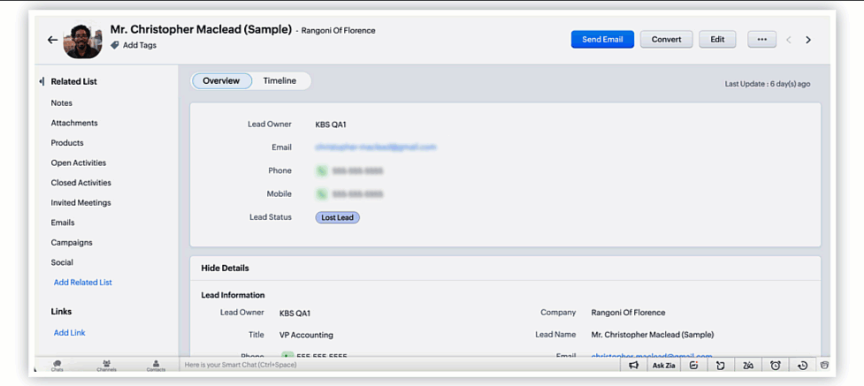Click the Add Related List link
Image resolution: width=864 pixels, height=386 pixels.
click(x=82, y=283)
